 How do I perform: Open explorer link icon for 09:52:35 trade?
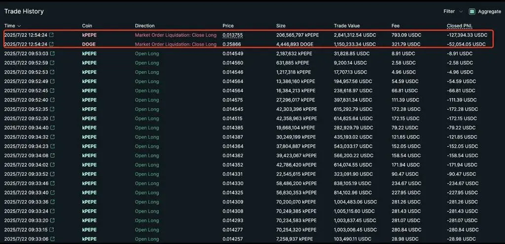[x=52, y=109]
